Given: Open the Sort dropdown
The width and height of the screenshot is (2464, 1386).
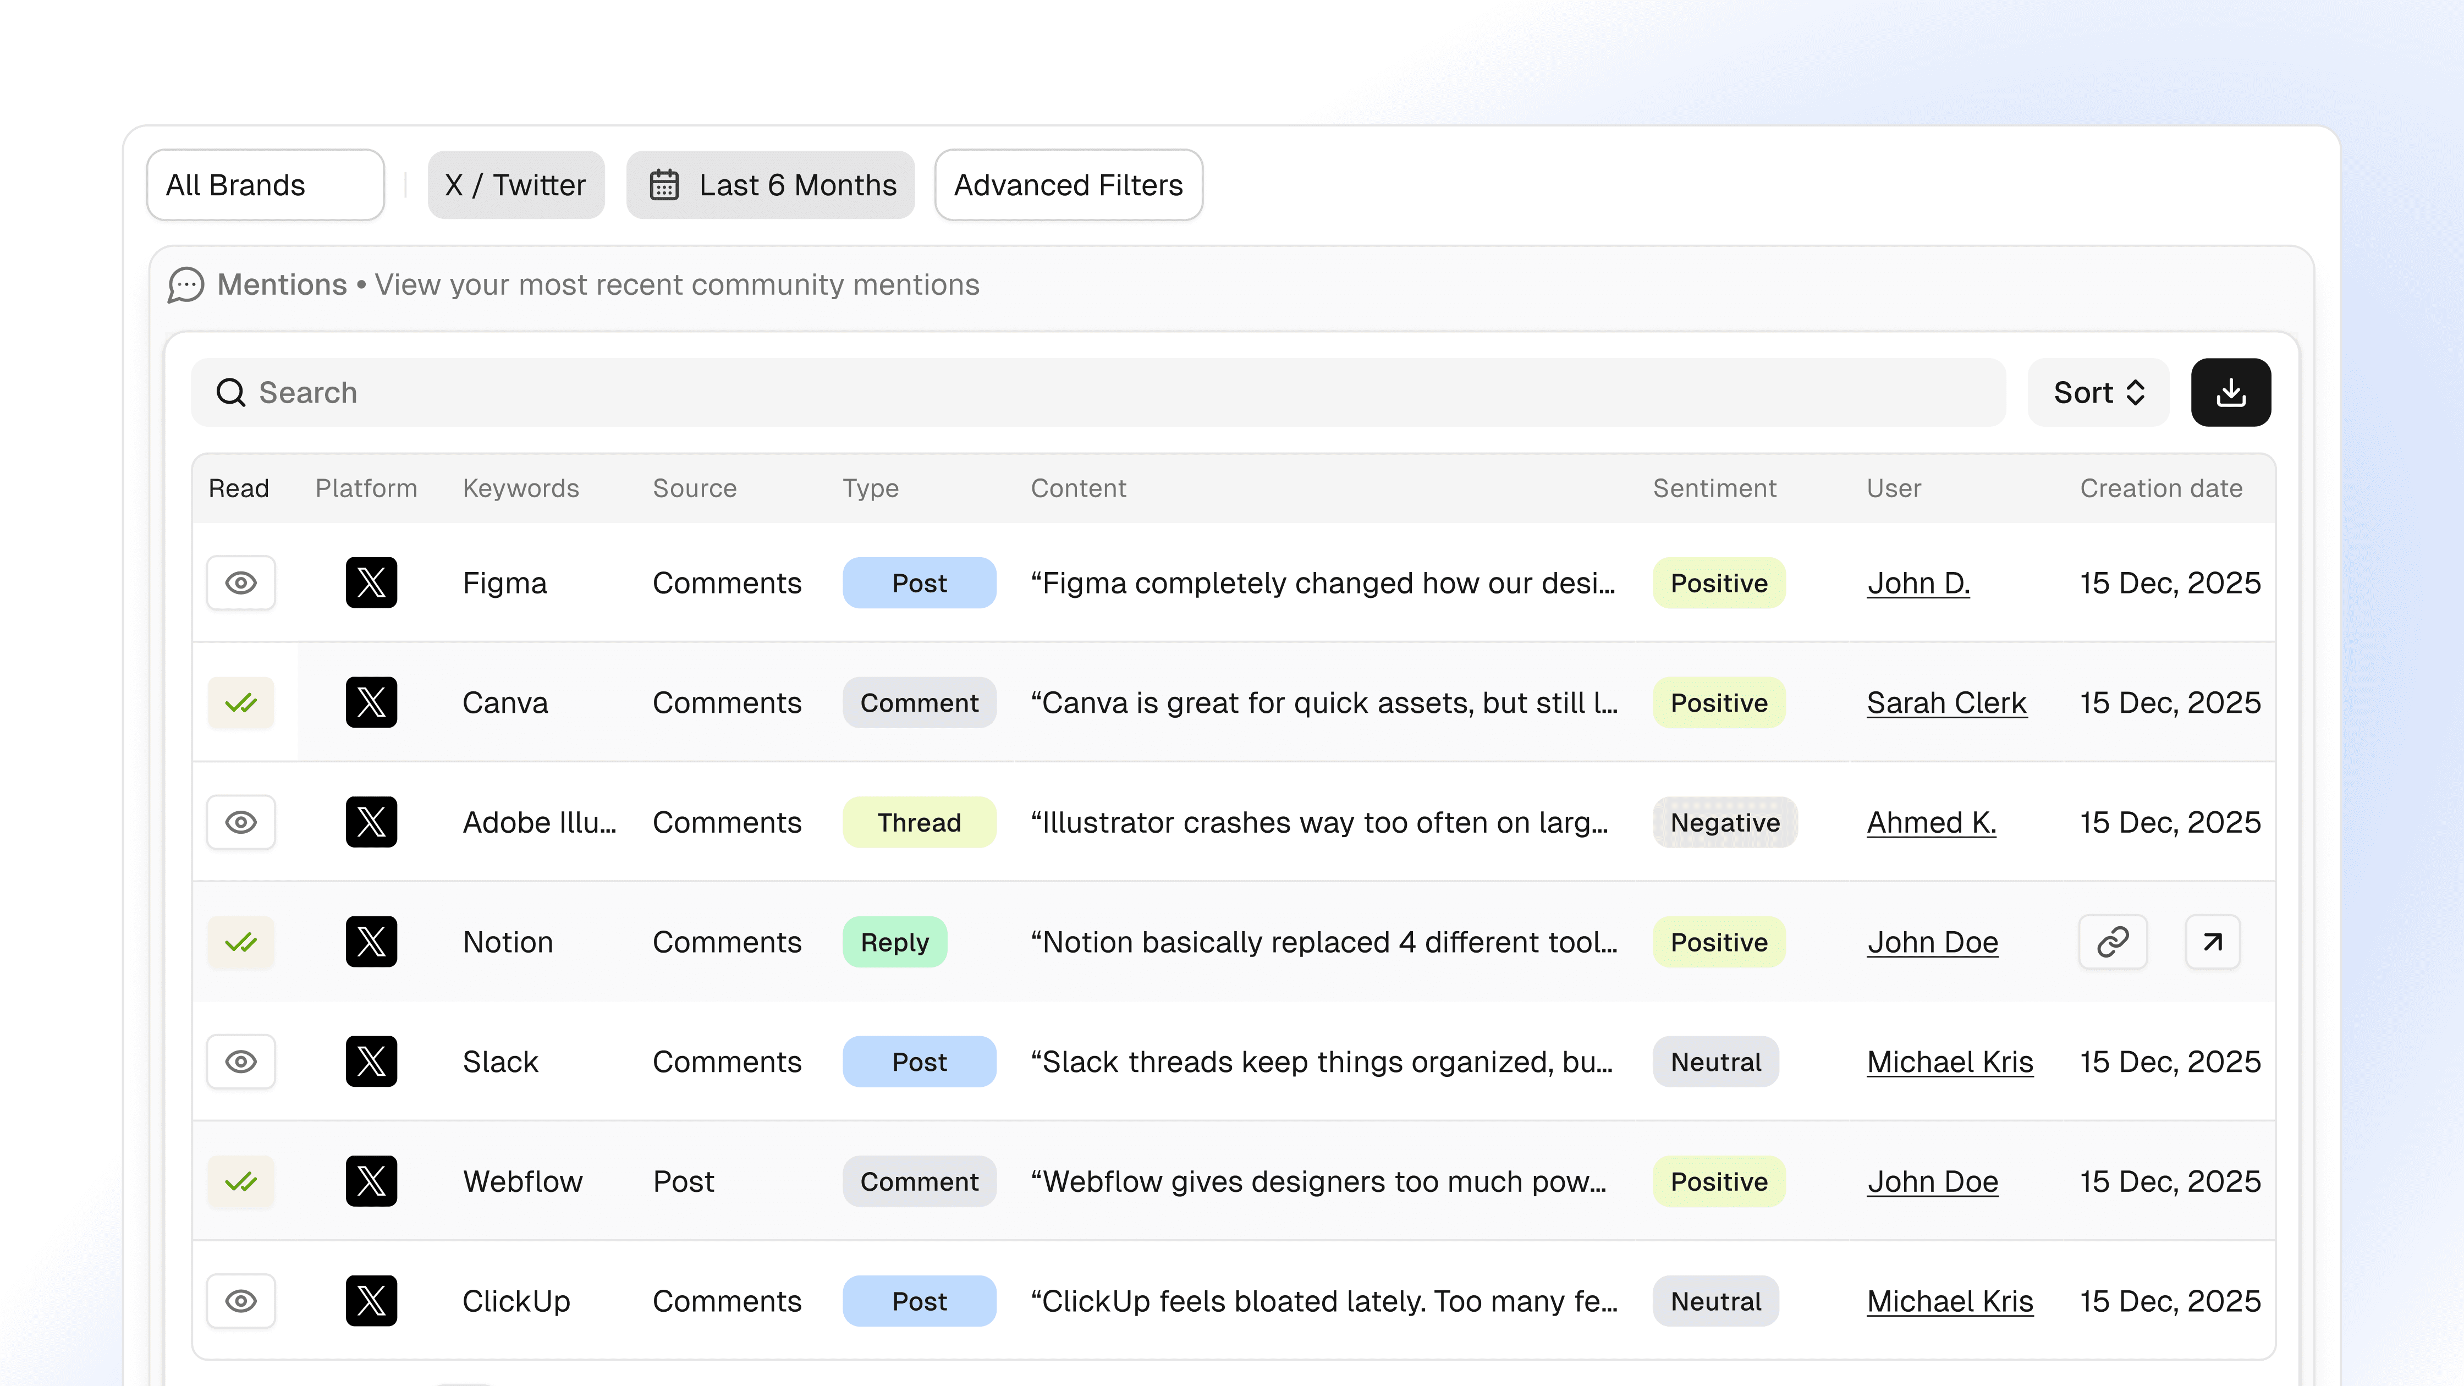Looking at the screenshot, I should tap(2098, 392).
